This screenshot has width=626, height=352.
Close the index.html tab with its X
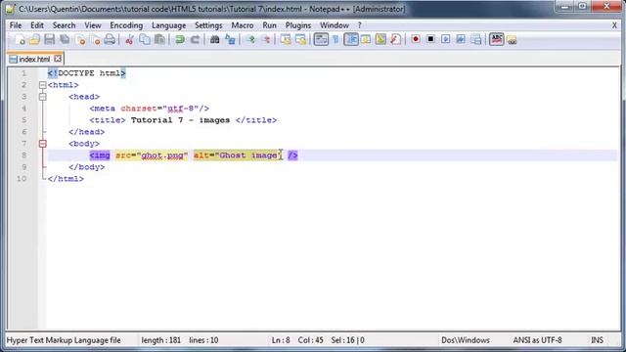(x=58, y=59)
